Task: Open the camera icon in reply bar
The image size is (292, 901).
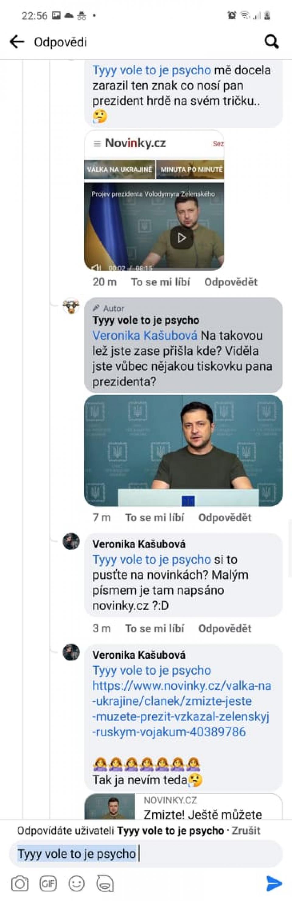Action: click(20, 884)
